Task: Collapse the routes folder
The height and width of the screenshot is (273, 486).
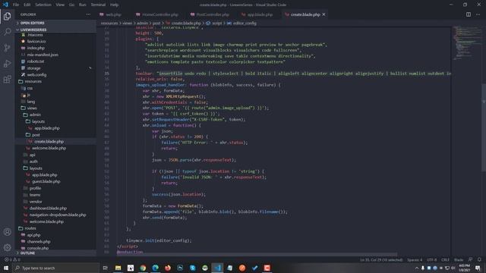Action: pos(30,228)
